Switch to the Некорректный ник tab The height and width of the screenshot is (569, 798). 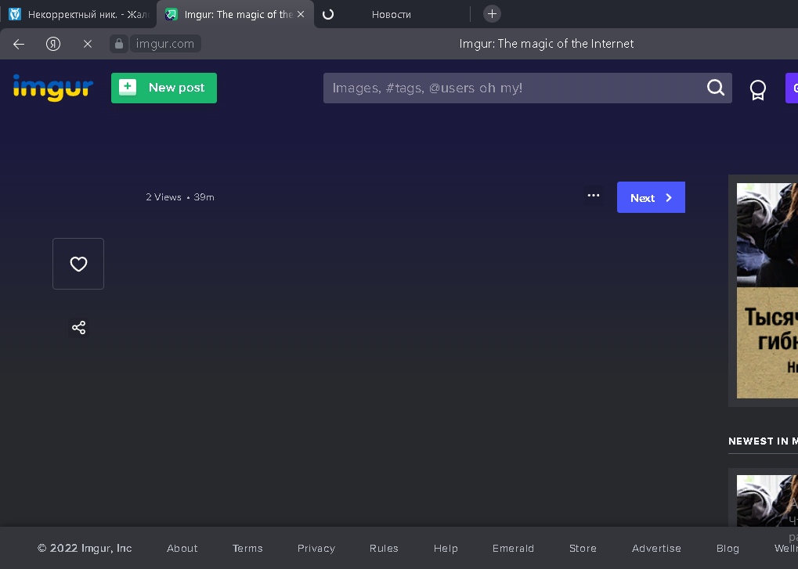(78, 14)
